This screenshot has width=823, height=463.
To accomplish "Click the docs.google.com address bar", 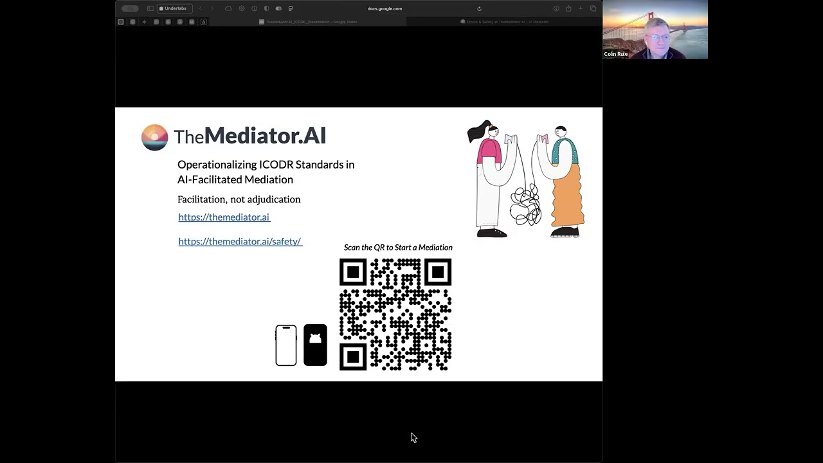I will pyautogui.click(x=384, y=8).
